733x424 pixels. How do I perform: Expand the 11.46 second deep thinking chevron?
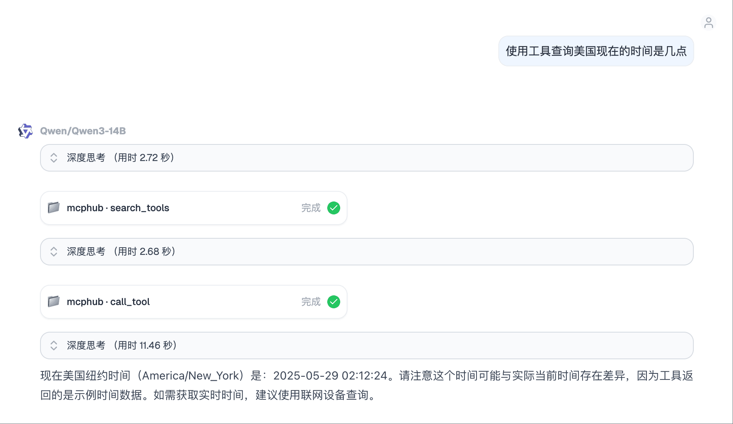point(54,346)
